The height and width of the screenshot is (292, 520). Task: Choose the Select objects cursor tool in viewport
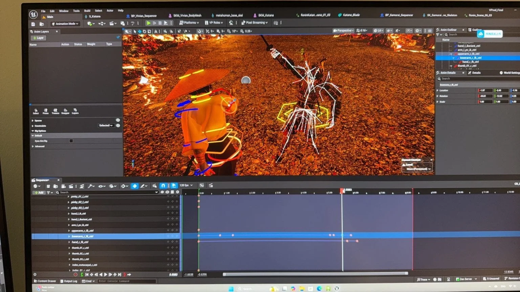[x=135, y=31]
